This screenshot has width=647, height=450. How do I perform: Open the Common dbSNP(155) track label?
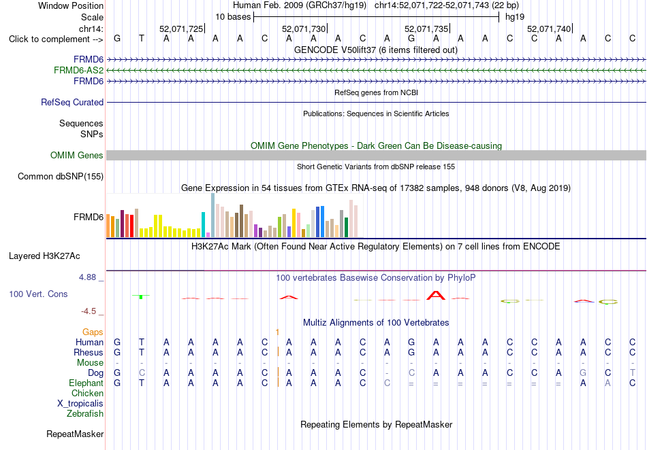pyautogui.click(x=61, y=176)
